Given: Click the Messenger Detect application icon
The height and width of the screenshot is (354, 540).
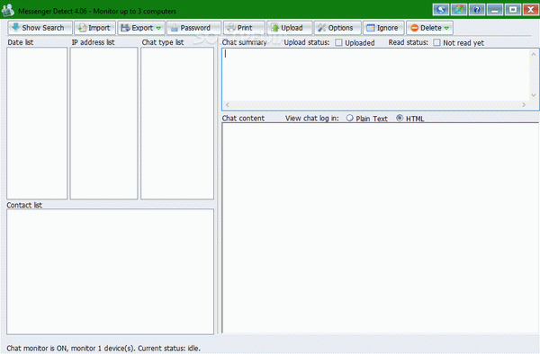Looking at the screenshot, I should tap(7, 10).
